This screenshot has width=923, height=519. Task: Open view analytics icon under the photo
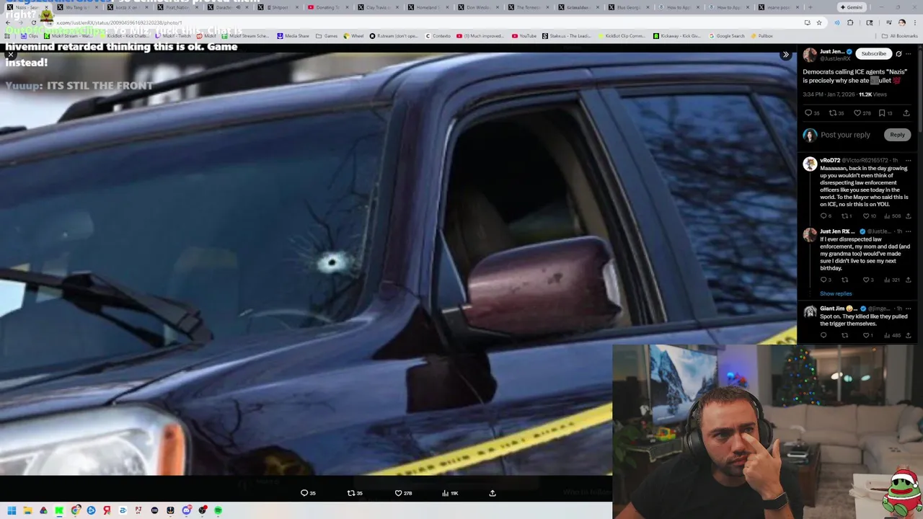445,493
